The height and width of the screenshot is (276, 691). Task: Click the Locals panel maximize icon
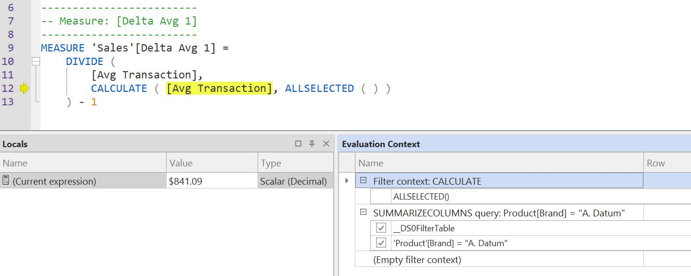click(299, 144)
